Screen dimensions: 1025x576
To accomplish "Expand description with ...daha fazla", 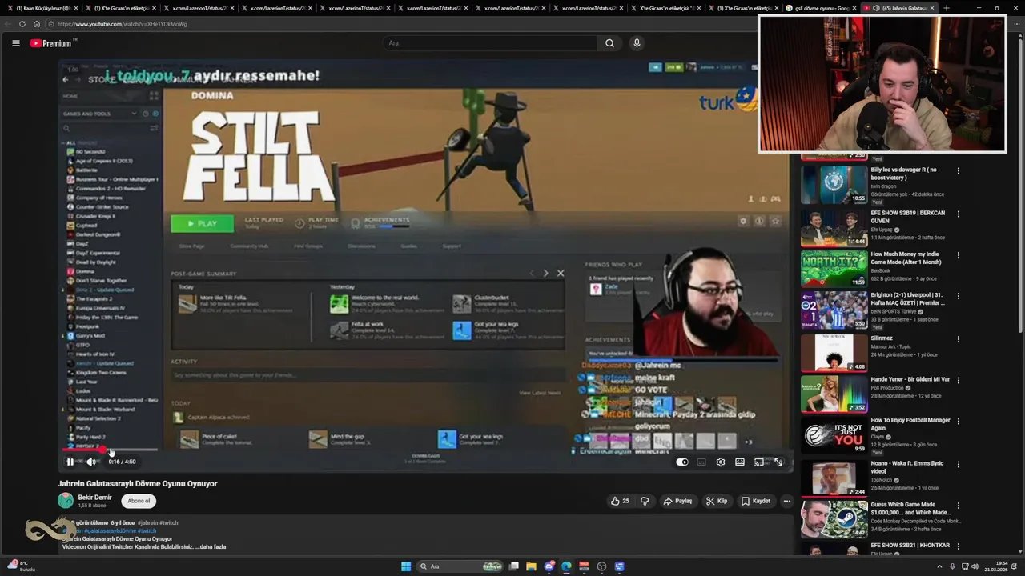I will point(211,547).
